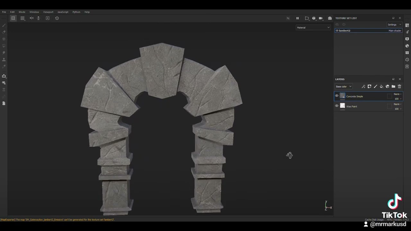
Task: Add a new folder in Layers
Action: (x=393, y=87)
